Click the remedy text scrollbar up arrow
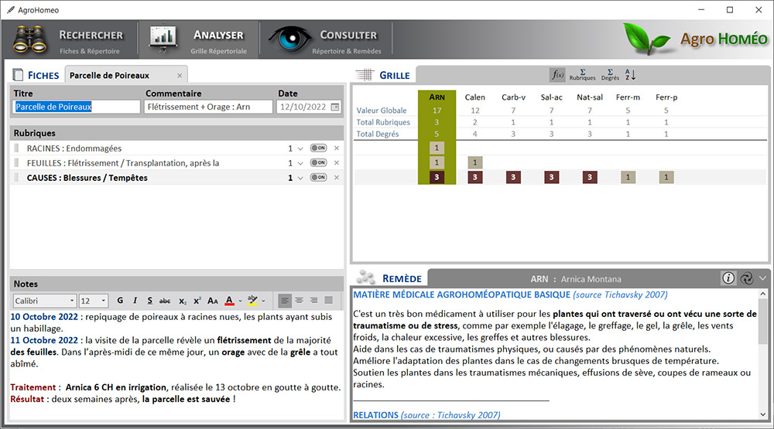The height and width of the screenshot is (429, 774). tap(762, 294)
